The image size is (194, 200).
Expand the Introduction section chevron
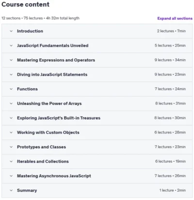pyautogui.click(x=11, y=31)
